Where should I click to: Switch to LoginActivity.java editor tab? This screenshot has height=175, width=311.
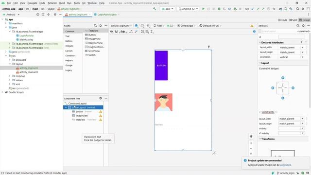click(107, 15)
